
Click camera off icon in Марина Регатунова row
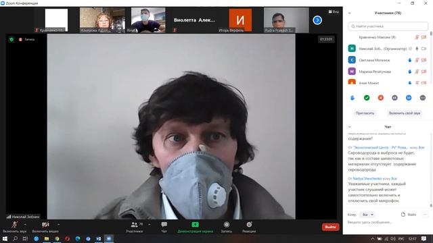point(424,72)
